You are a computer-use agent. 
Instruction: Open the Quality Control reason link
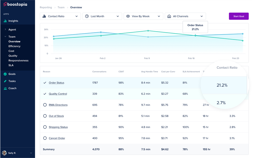(58, 94)
